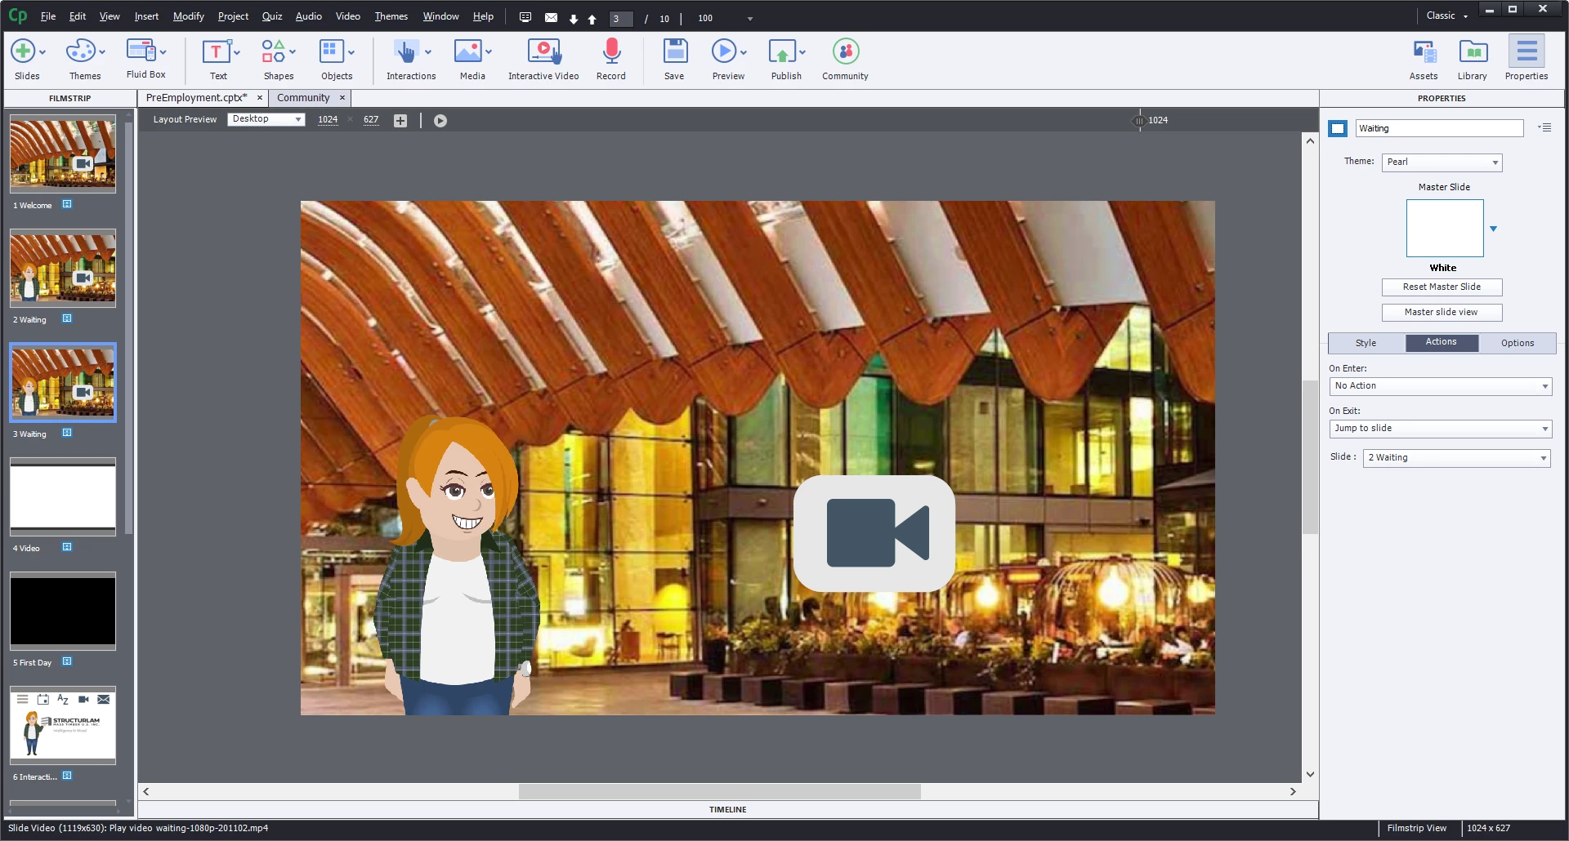Open the Quiz menu
1569x841 pixels.
272,16
